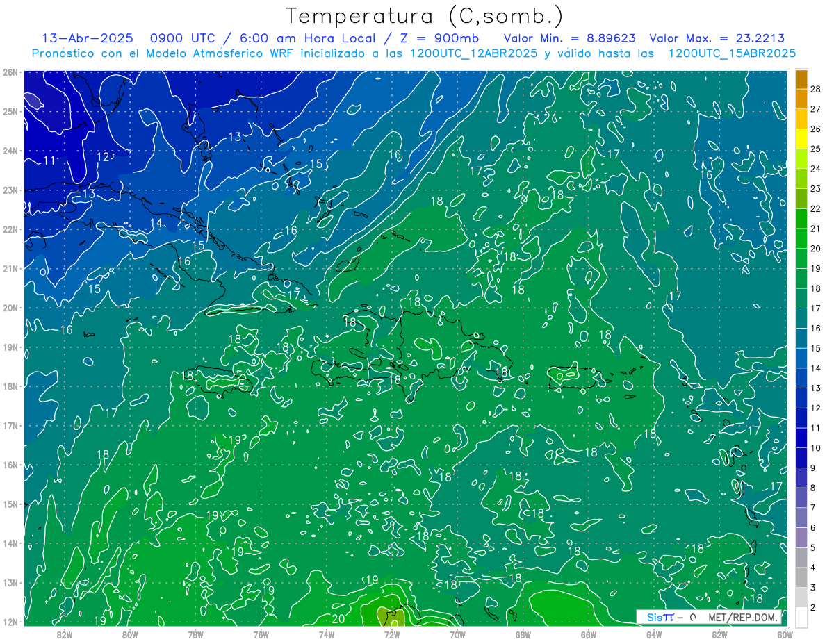Click the valid-until time "1200UTC_15ABR2025"
This screenshot has width=834, height=644.
click(x=732, y=53)
